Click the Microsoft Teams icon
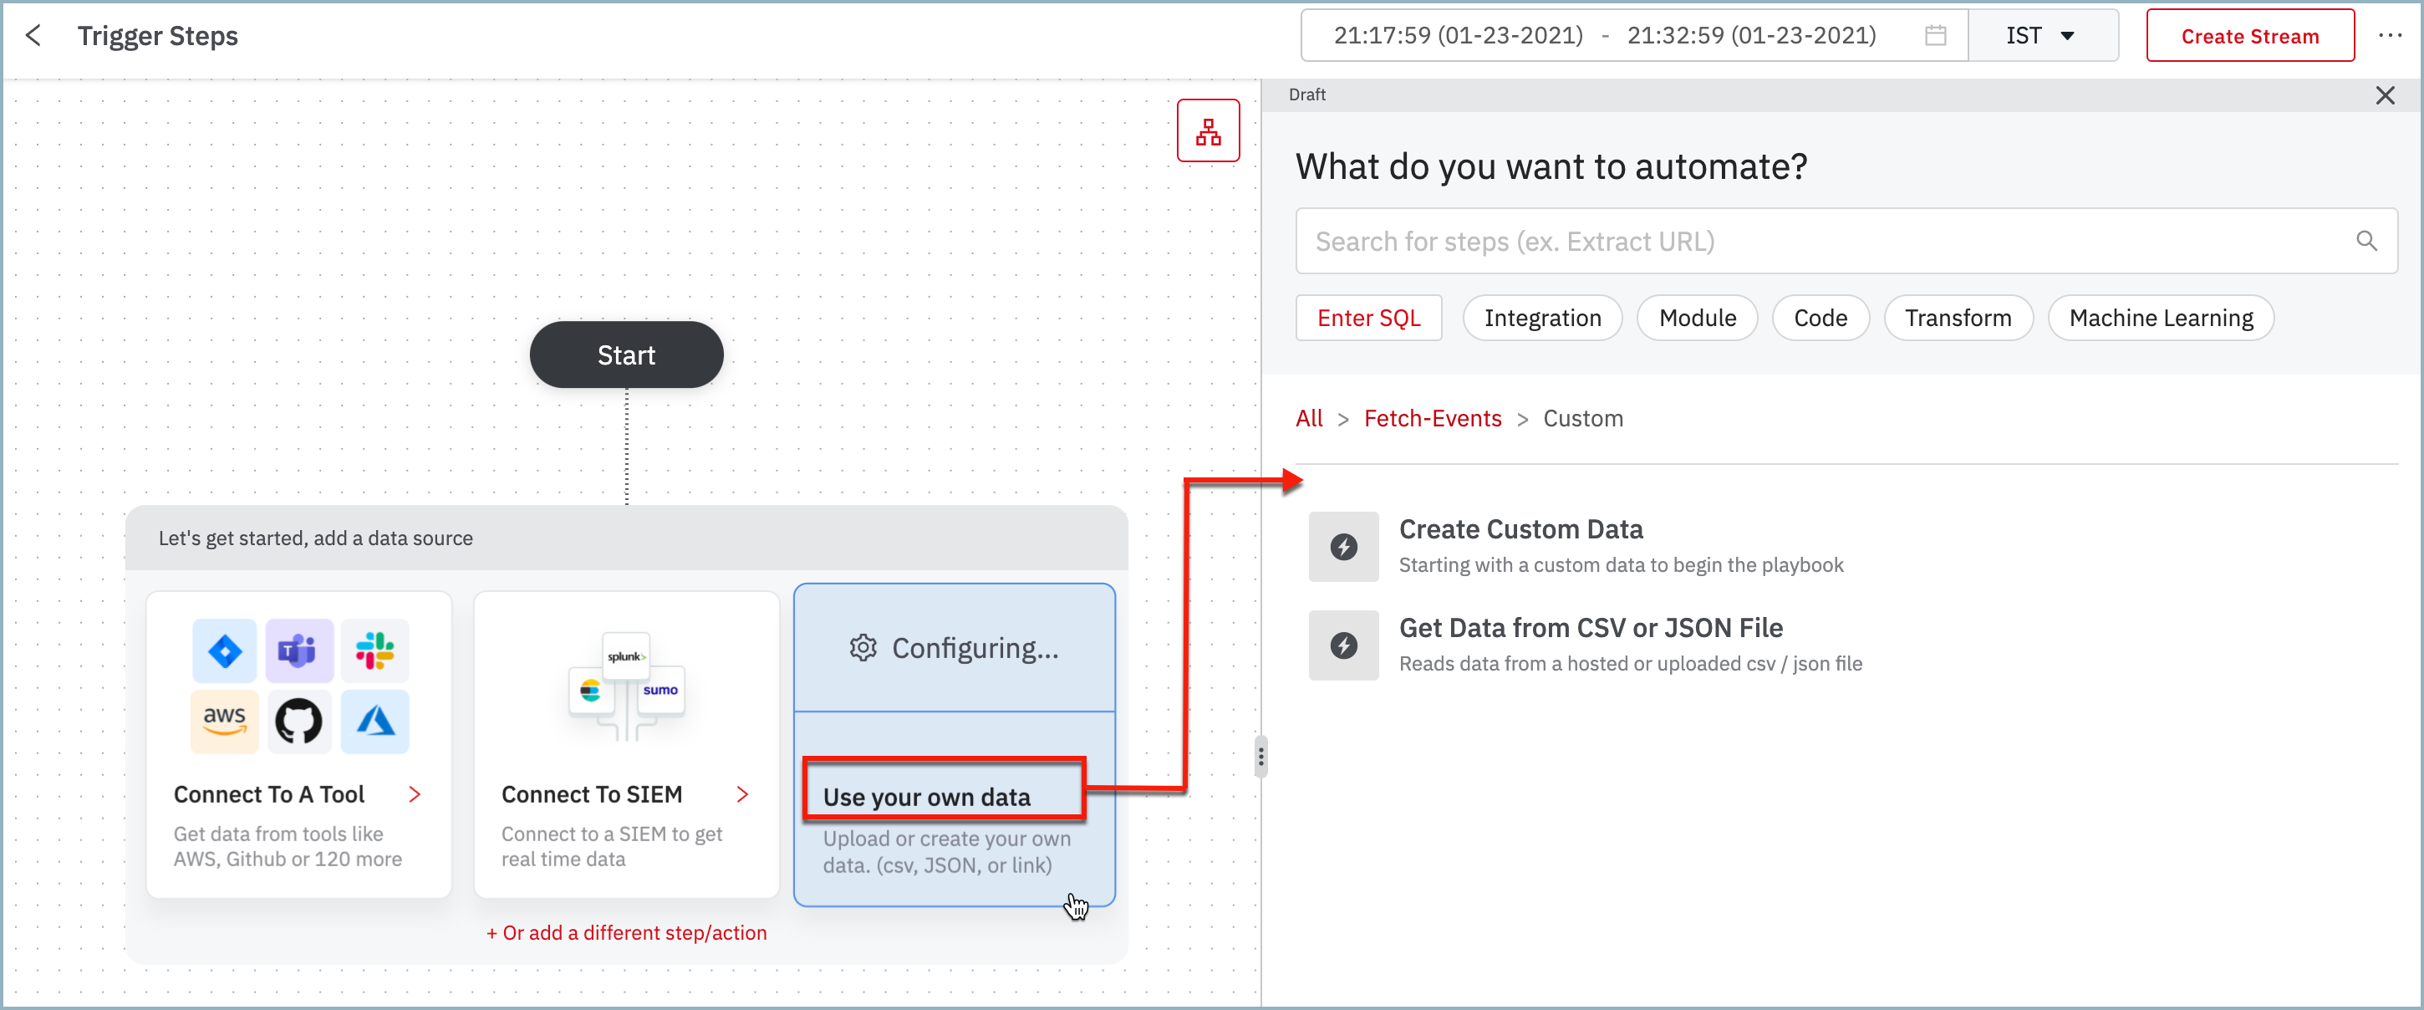 299,651
